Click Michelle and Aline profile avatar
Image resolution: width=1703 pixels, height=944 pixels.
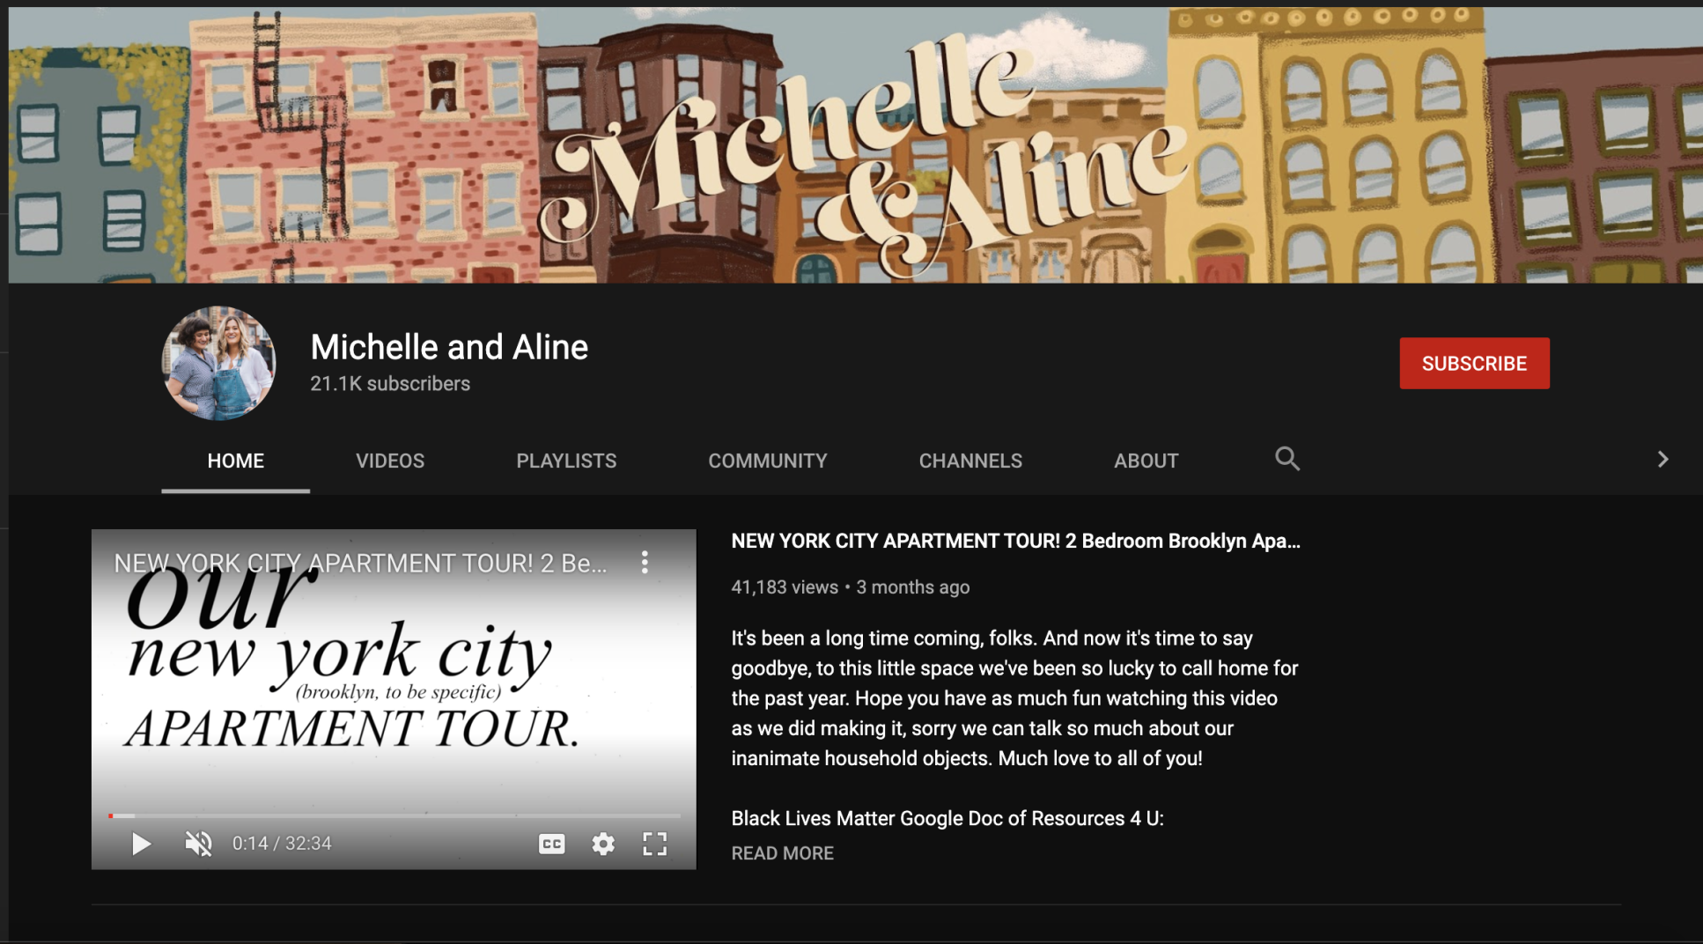click(218, 363)
